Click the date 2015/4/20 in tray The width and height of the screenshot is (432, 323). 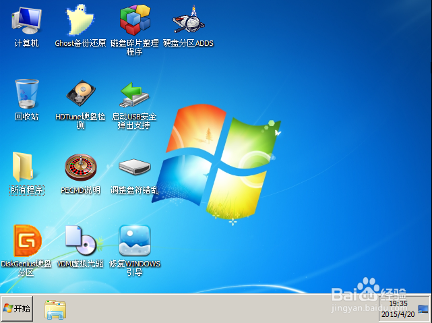398,314
